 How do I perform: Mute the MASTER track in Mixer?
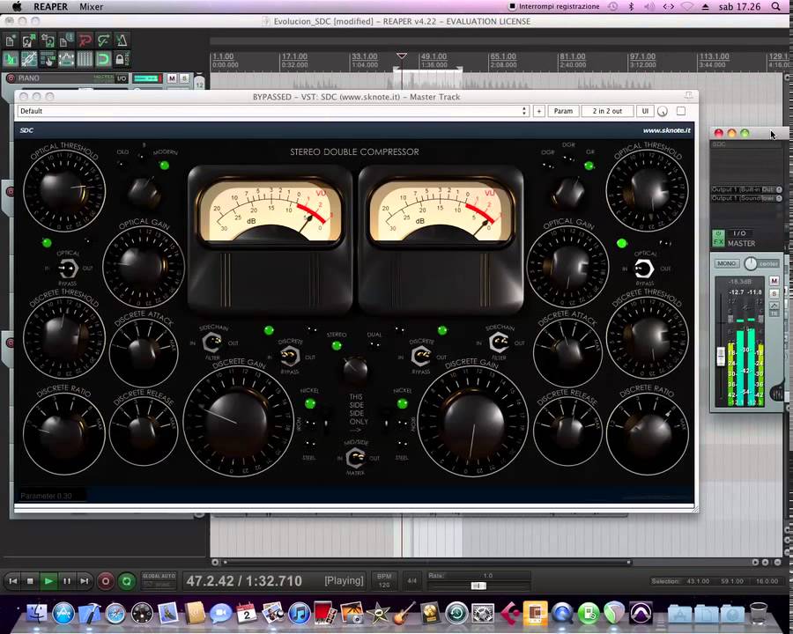point(774,281)
